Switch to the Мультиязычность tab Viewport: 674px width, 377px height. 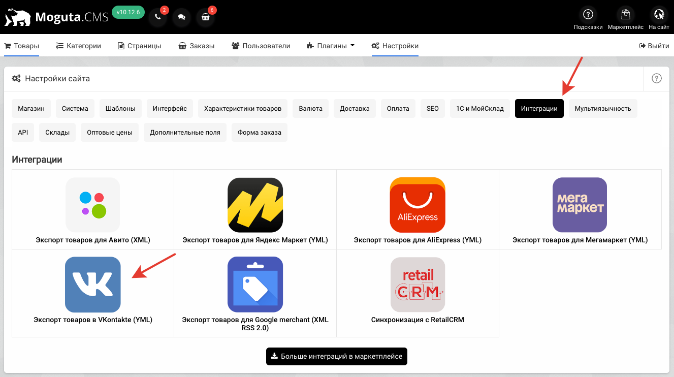point(603,108)
